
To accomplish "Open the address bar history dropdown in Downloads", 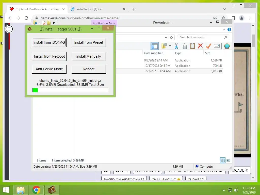I will [166, 37].
